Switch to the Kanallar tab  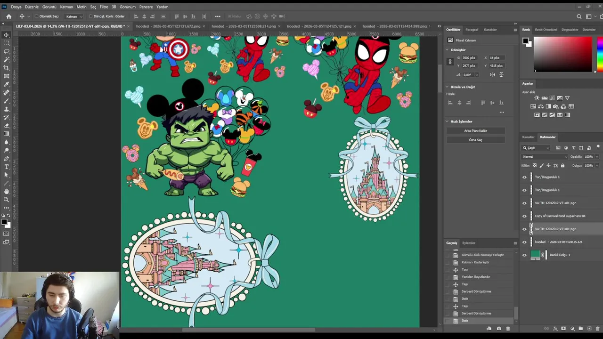[x=528, y=137]
